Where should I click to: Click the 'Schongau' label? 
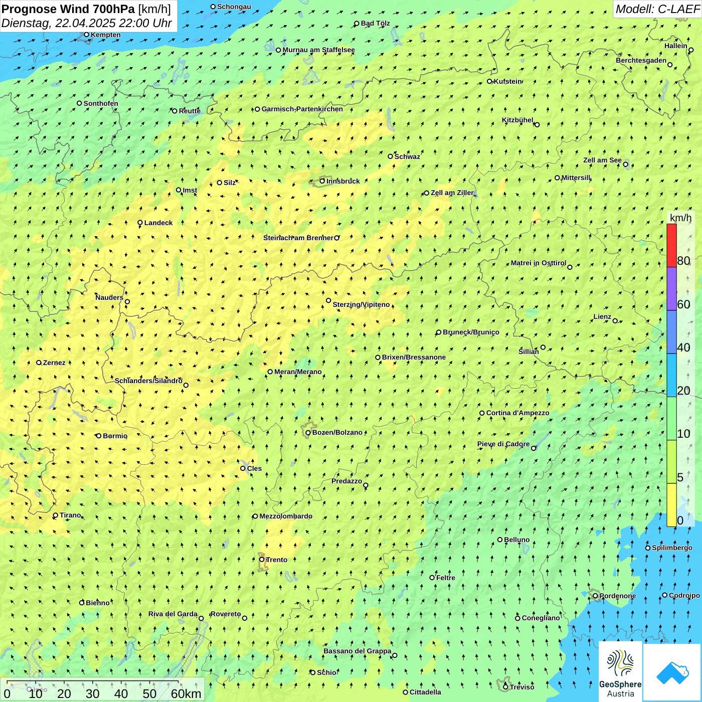point(234,7)
